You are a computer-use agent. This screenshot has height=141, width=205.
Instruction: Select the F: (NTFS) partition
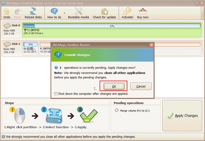coord(45,48)
